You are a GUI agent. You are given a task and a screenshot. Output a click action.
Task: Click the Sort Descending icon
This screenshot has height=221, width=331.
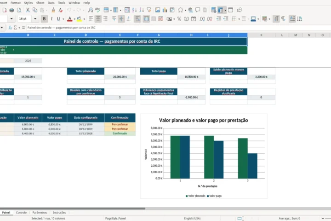click(x=142, y=10)
